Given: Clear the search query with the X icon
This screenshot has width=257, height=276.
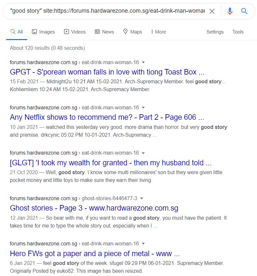Looking at the screenshot, I should pos(212,11).
